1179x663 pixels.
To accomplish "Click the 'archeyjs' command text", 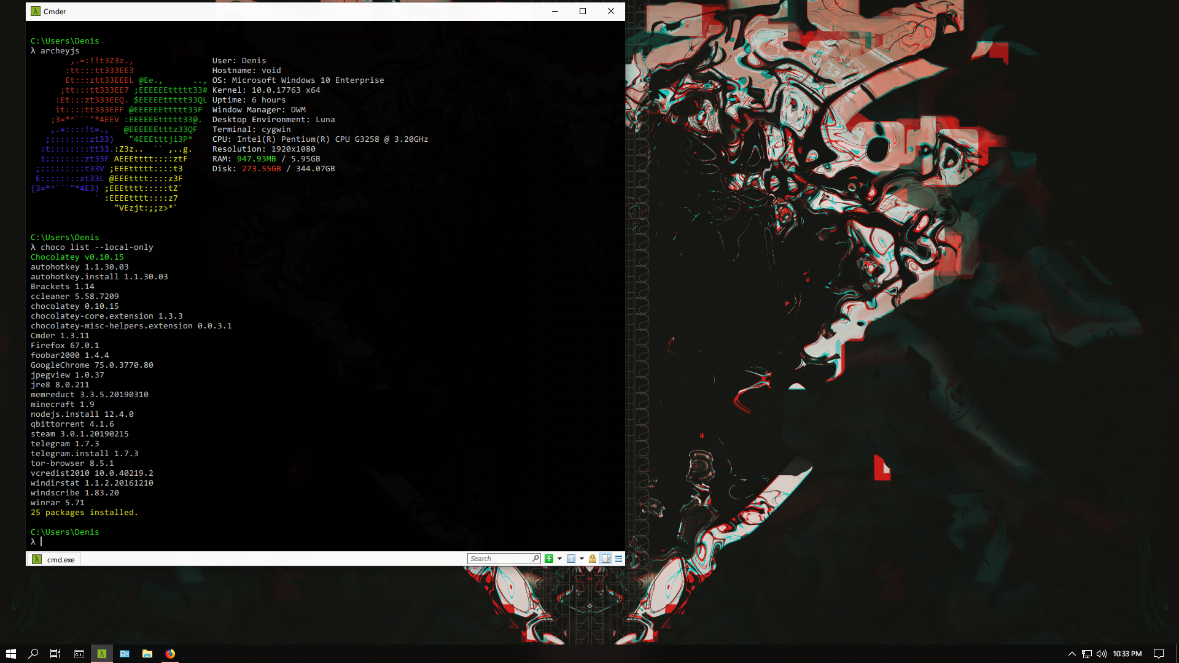I will coord(60,51).
